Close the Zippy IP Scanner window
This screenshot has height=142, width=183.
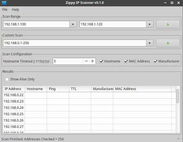click(x=179, y=3)
